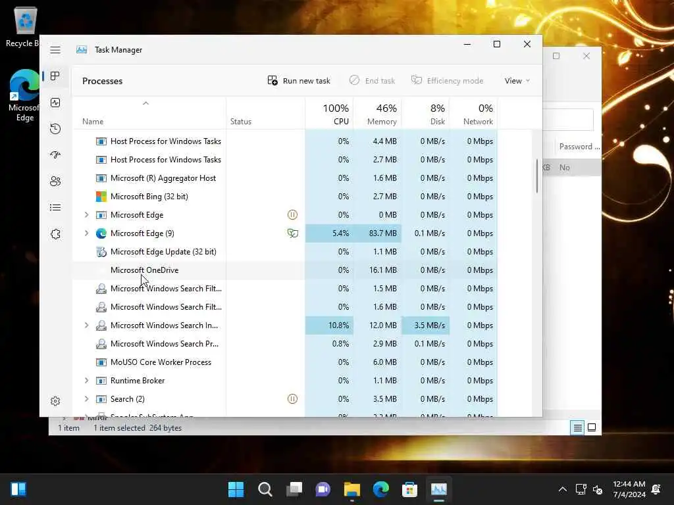This screenshot has height=505, width=674.
Task: Open the Services page in sidebar
Action: pyautogui.click(x=55, y=234)
